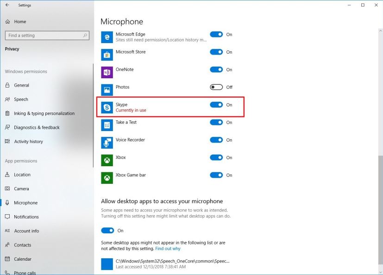
Task: Turn off Skype microphone access
Action: click(x=216, y=105)
